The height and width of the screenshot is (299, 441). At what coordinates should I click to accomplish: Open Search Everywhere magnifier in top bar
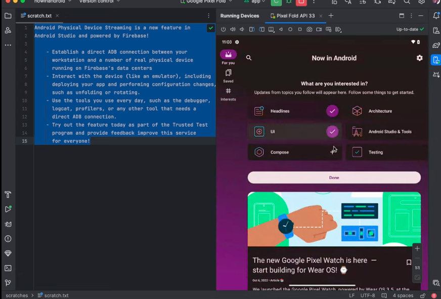click(x=407, y=2)
